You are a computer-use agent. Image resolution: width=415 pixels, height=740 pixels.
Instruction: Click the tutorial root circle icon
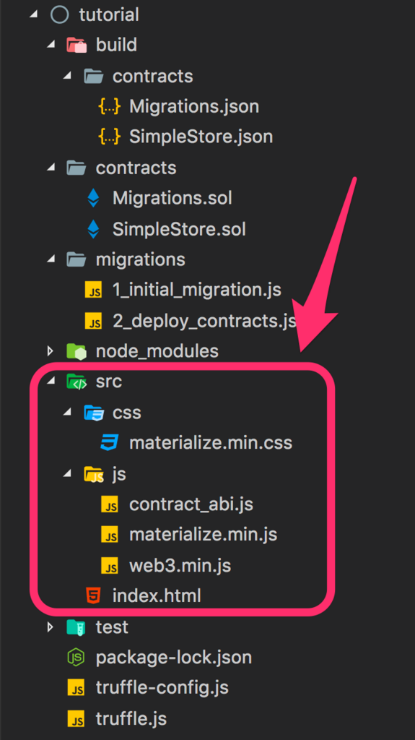click(59, 14)
